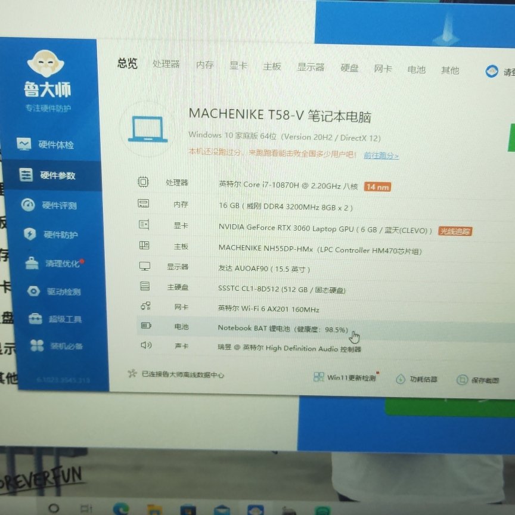This screenshot has width=515, height=515.
Task: Click 功耗估算 text button
Action: (x=423, y=379)
